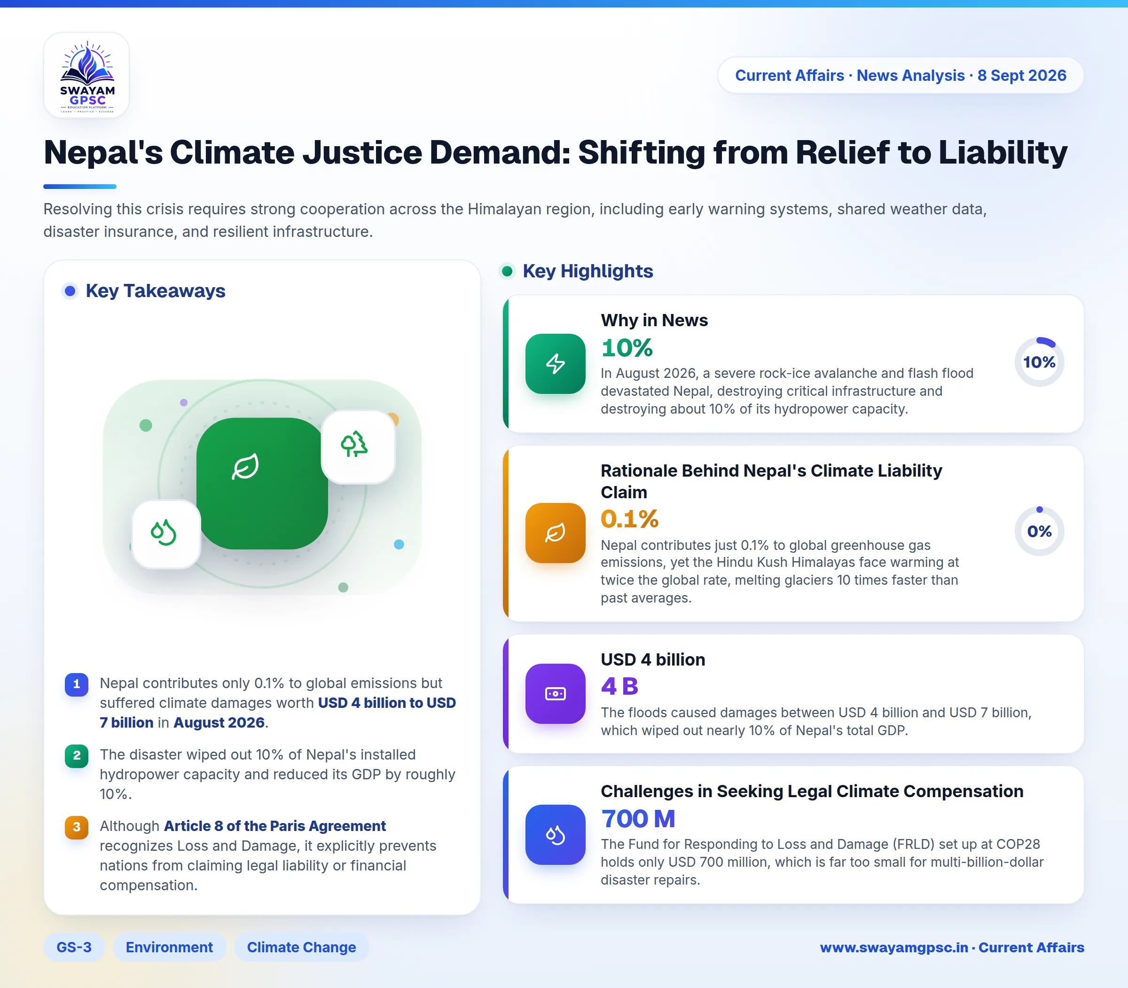1128x988 pixels.
Task: Click the blue 700 M figure
Action: click(638, 819)
